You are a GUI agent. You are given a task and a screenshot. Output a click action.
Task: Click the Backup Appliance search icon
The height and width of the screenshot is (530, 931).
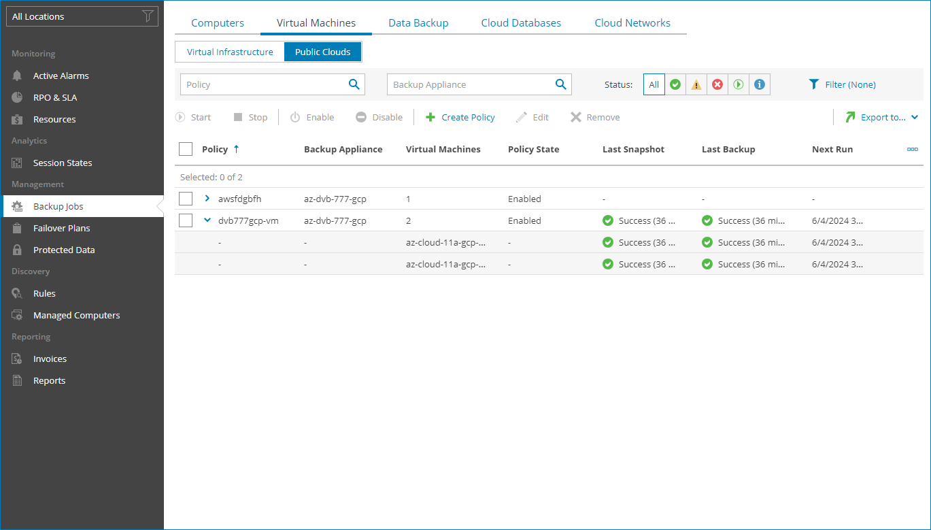[x=560, y=84]
